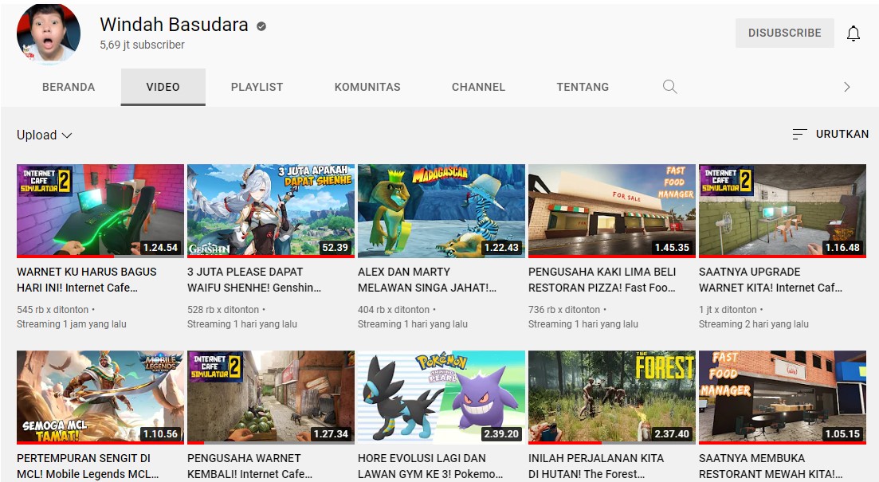The height and width of the screenshot is (482, 879).
Task: Go to the Channel tab
Action: (478, 87)
